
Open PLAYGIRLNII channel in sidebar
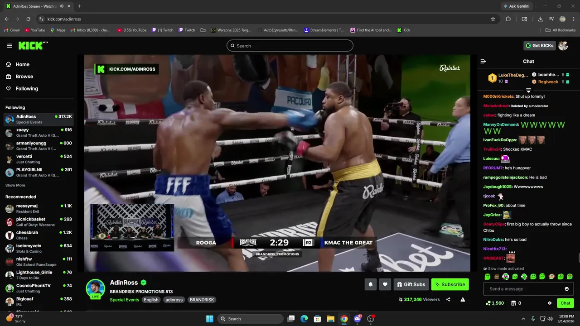tap(39, 173)
